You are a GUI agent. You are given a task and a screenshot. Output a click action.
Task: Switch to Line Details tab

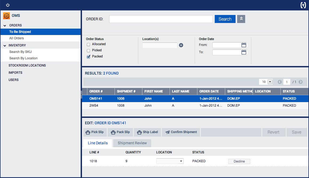point(98,143)
